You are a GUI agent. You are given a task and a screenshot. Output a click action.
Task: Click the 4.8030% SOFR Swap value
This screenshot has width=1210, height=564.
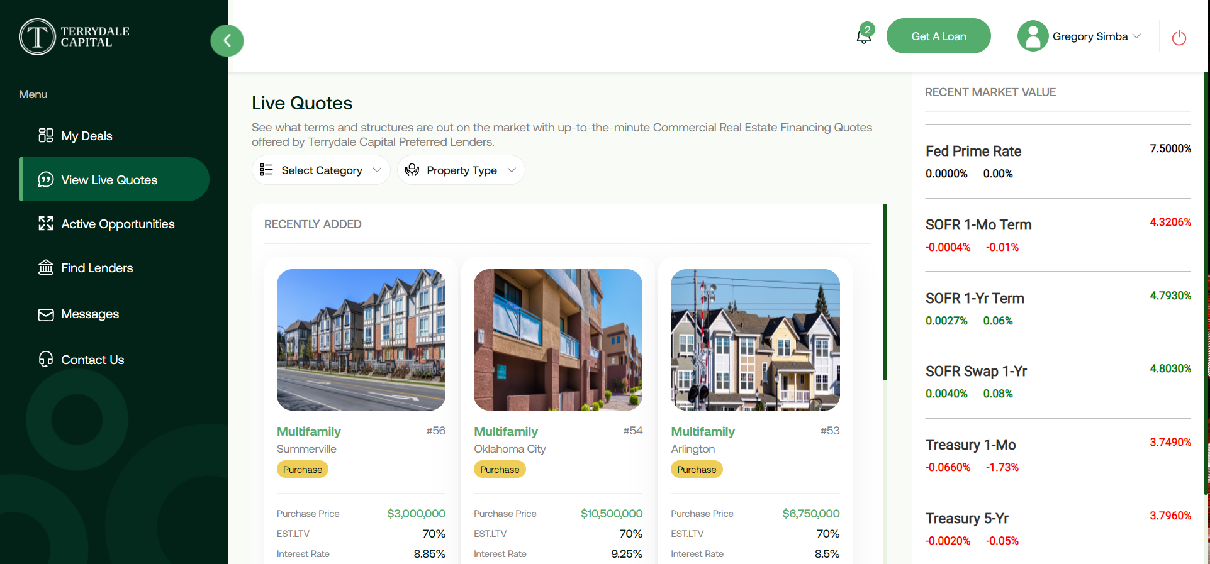1170,368
